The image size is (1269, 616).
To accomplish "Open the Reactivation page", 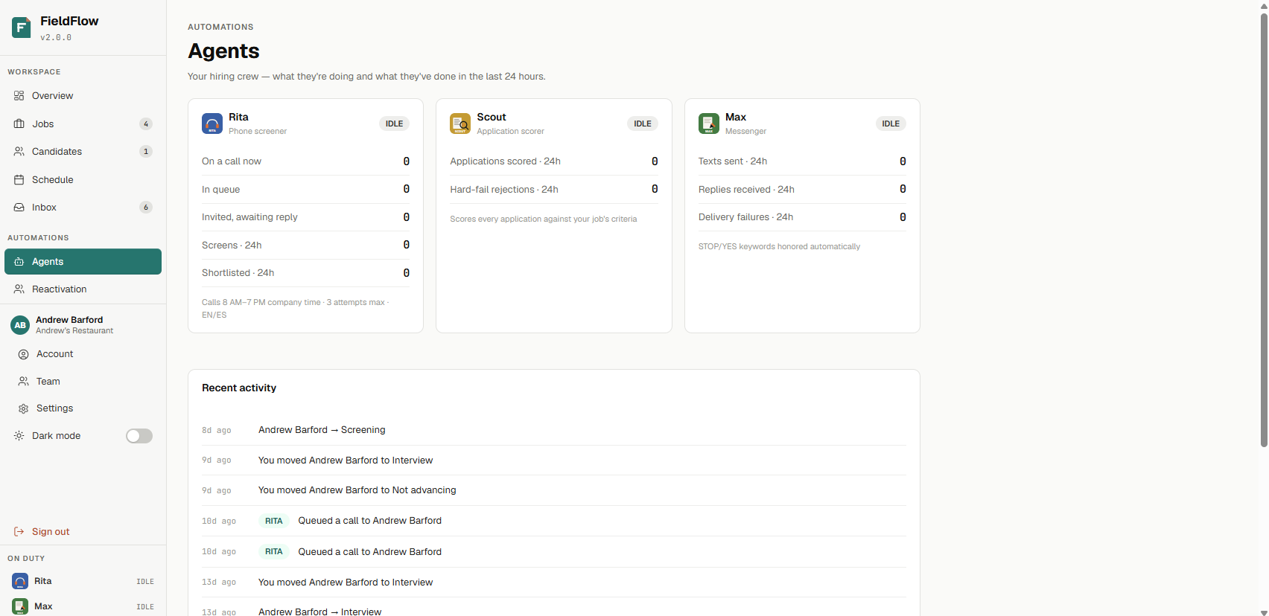I will (83, 289).
